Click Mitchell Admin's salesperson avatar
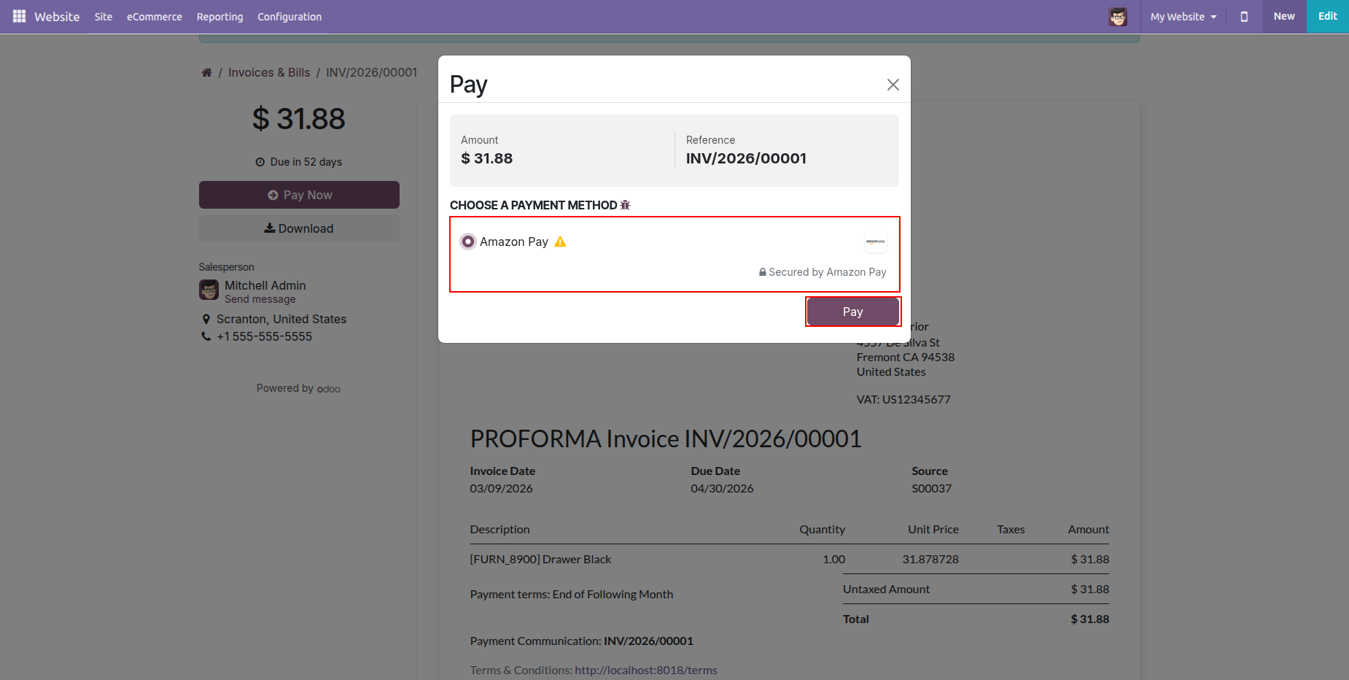 coord(209,290)
